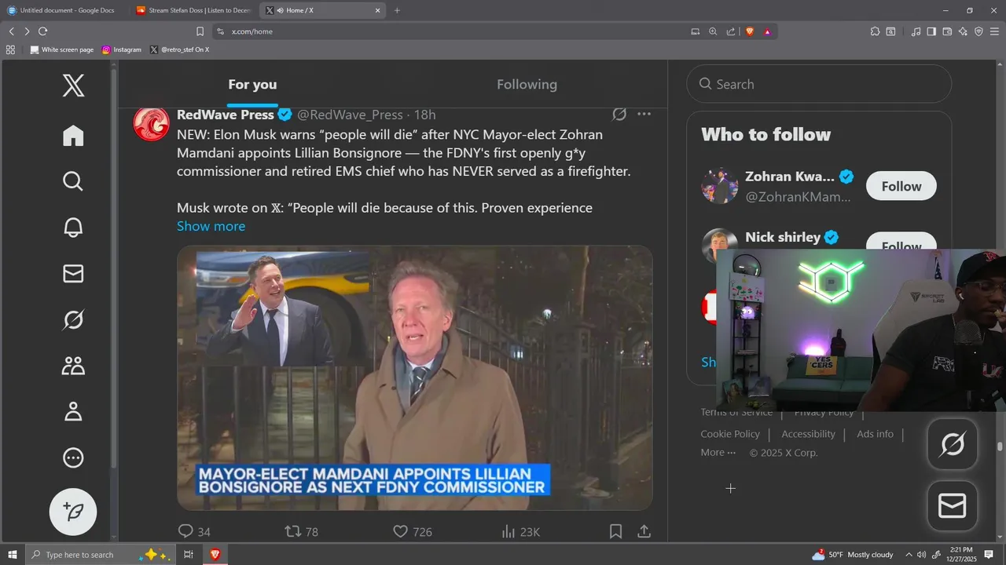The image size is (1006, 565).
Task: Reload the page
Action: [42, 31]
